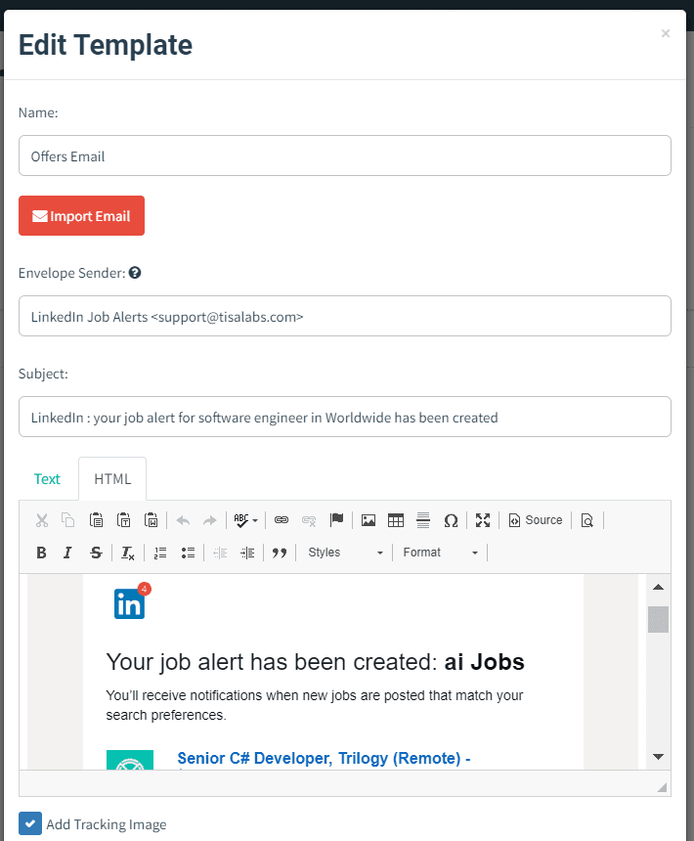This screenshot has width=694, height=841.
Task: Toggle italic formatting
Action: (67, 553)
